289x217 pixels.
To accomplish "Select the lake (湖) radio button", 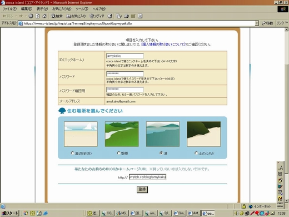I will pos(161,153).
